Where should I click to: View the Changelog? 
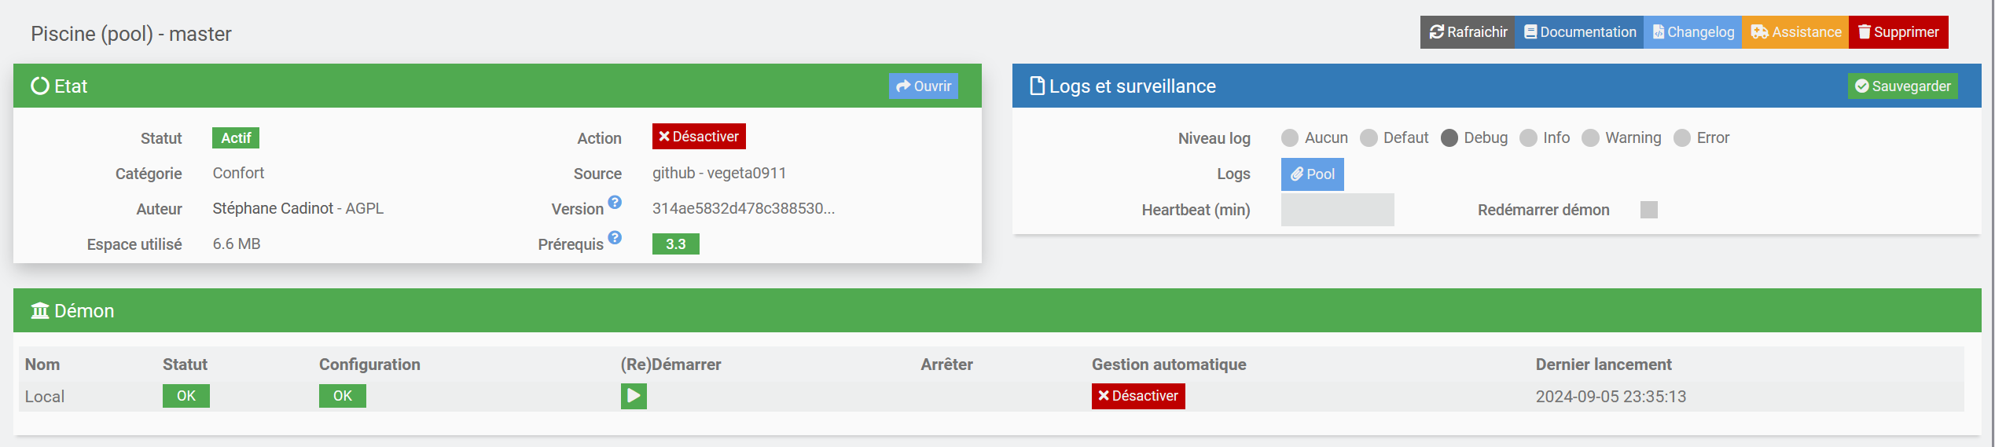click(1692, 32)
